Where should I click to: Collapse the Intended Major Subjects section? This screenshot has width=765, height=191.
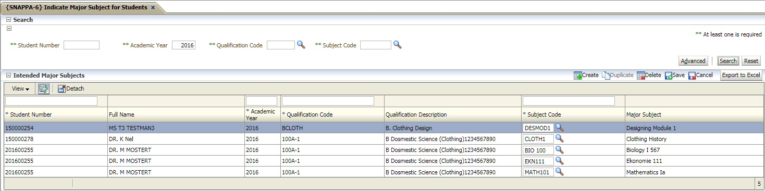point(9,75)
